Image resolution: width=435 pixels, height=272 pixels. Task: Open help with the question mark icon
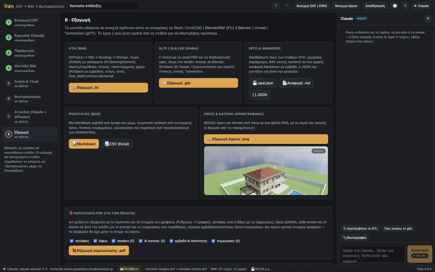coord(405,6)
